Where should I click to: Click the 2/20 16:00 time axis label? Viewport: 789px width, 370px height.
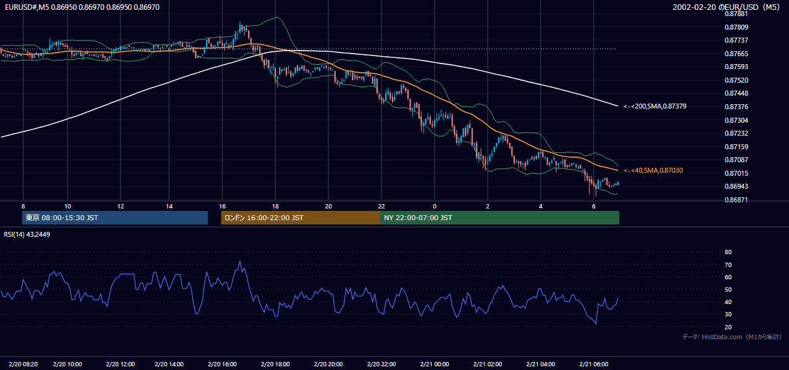(x=222, y=364)
